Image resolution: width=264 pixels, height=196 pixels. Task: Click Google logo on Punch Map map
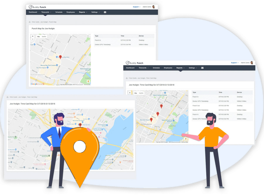[34, 84]
